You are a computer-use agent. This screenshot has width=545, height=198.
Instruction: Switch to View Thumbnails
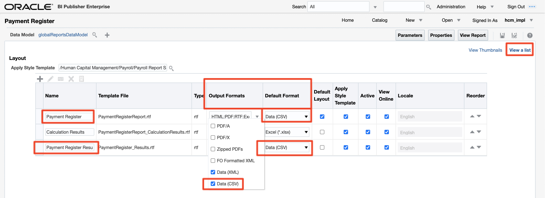click(485, 50)
